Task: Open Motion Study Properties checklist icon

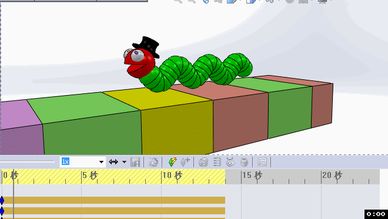Action: pos(262,162)
